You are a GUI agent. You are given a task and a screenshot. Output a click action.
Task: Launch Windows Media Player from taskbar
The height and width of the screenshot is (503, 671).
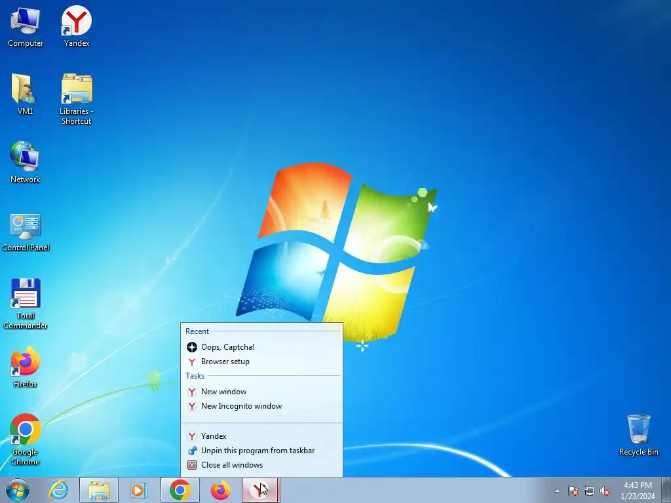[139, 490]
